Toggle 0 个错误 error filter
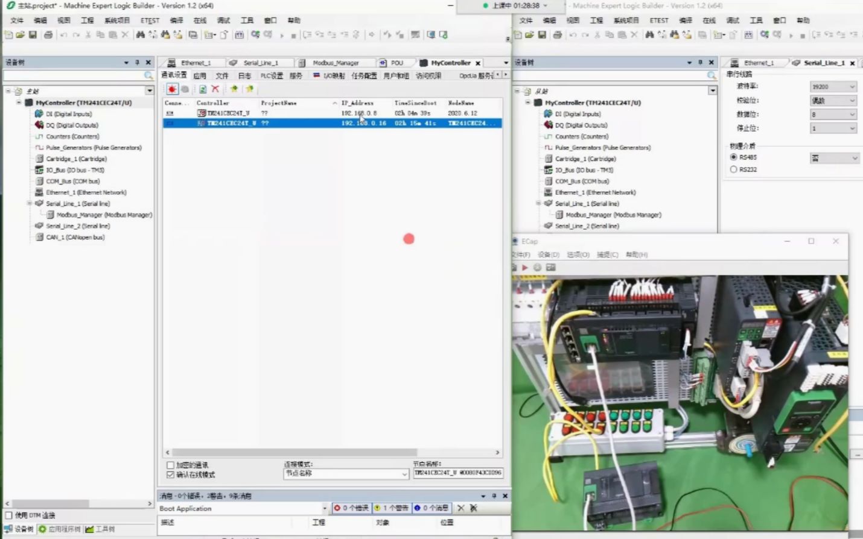The width and height of the screenshot is (863, 539). coord(351,508)
